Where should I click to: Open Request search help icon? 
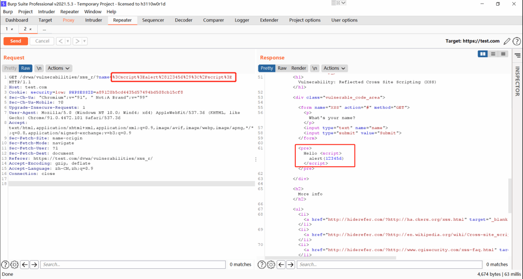pos(5,265)
